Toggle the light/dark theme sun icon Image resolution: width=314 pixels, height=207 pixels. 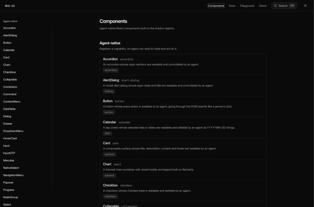coord(305,5)
